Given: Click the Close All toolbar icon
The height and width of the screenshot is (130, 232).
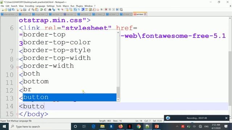Looking at the screenshot, I should pos(21,10).
